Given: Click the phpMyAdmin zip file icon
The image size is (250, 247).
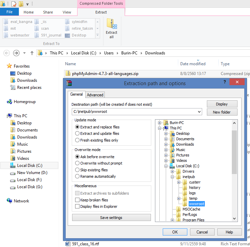Looking at the screenshot, I should coord(68,73).
